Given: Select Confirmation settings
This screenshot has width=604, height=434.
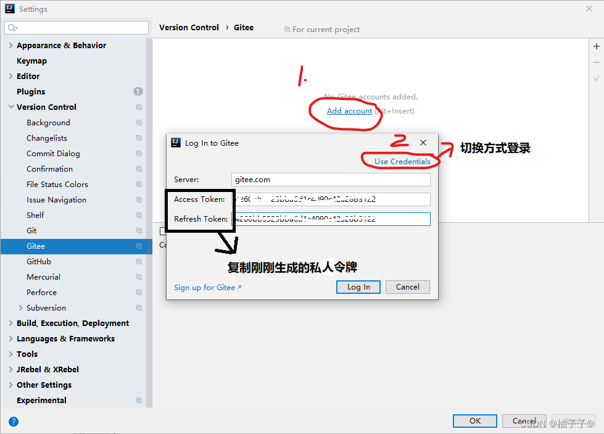Looking at the screenshot, I should (49, 169).
